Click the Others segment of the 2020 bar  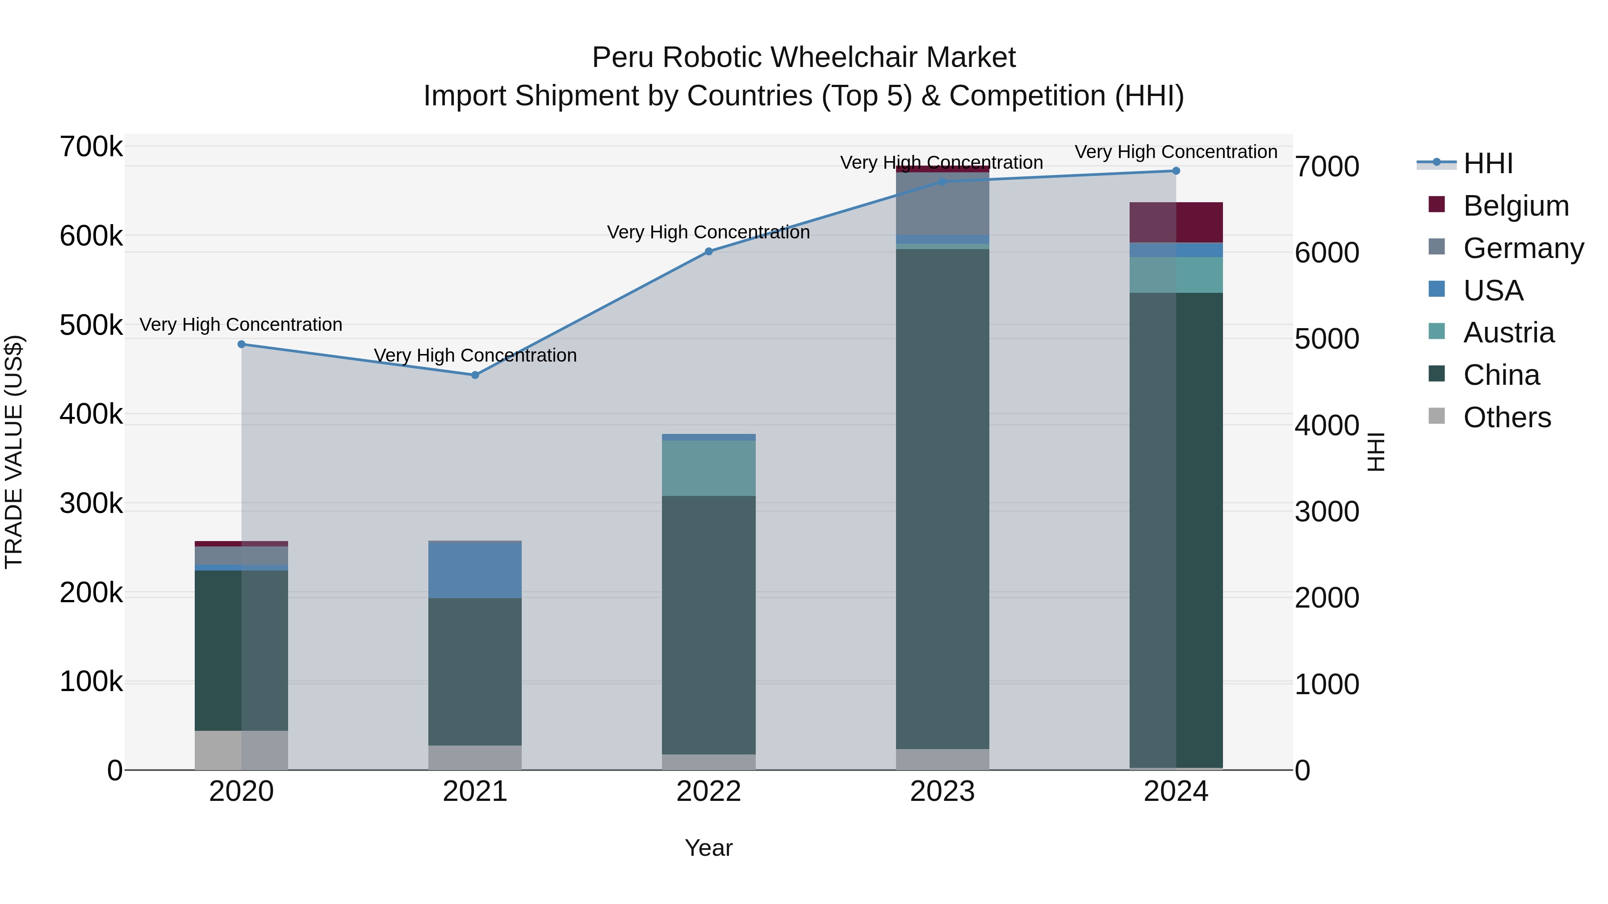pos(242,750)
